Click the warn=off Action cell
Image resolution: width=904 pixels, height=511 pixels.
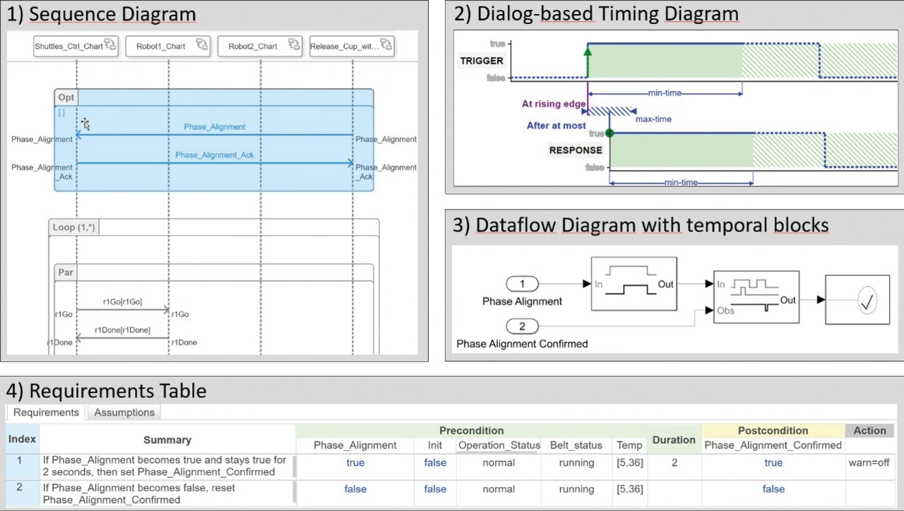(869, 463)
